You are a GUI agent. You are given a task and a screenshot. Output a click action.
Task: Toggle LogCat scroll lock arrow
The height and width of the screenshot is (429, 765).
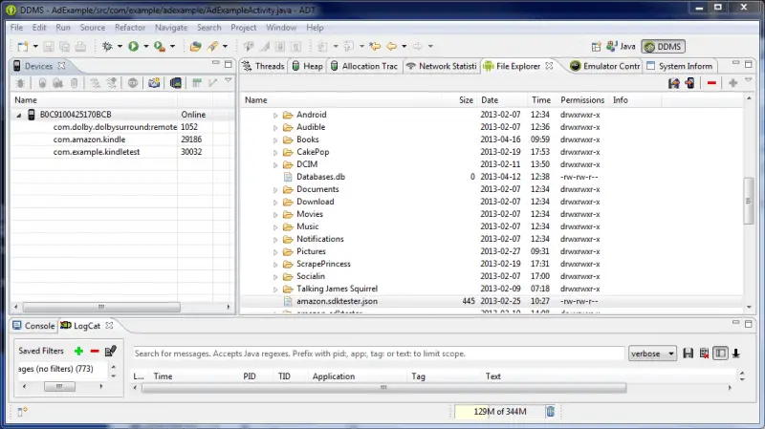736,354
